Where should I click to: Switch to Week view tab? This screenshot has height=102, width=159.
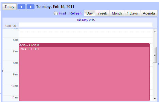(102, 13)
